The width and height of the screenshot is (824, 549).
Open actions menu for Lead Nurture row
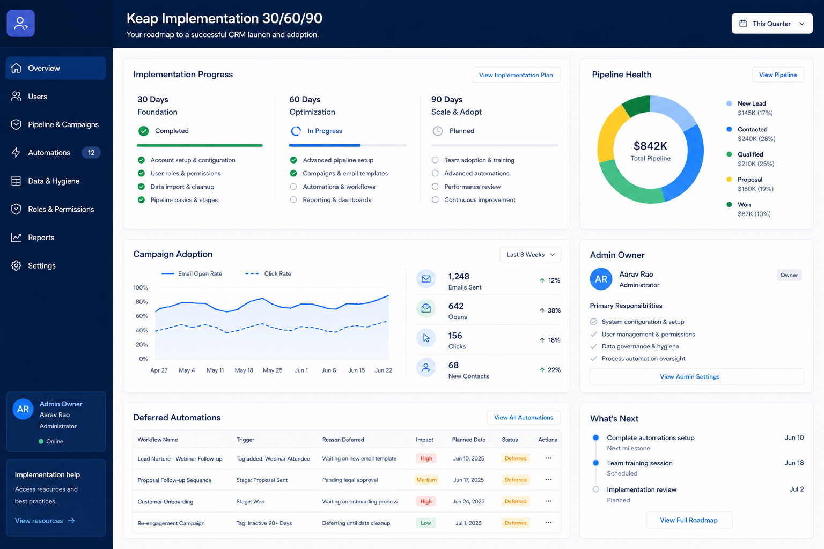pos(548,458)
